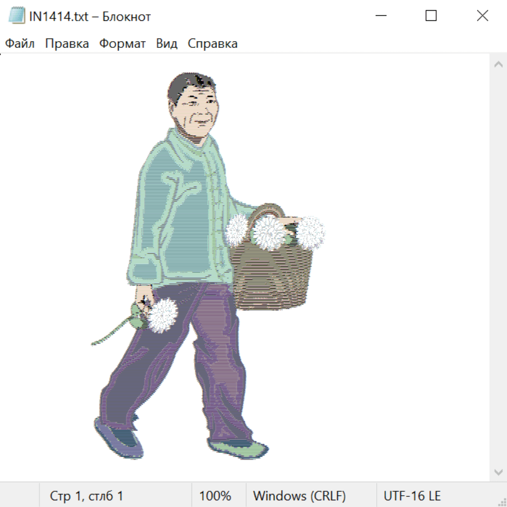This screenshot has height=507, width=507.
Task: Open the Правка menu
Action: (x=67, y=44)
